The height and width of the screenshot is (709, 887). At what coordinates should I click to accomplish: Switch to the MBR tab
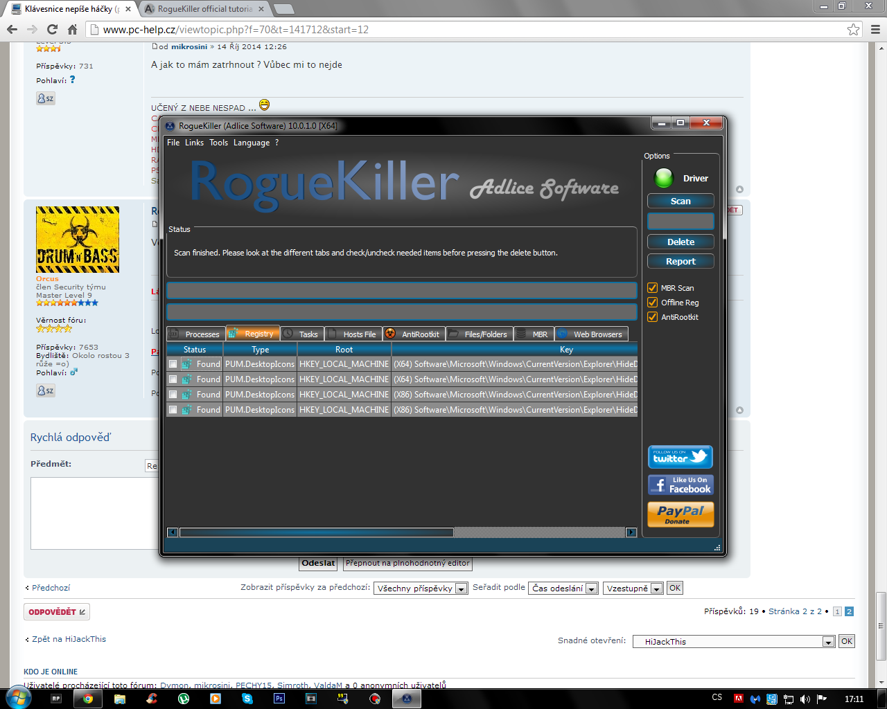[x=534, y=334]
